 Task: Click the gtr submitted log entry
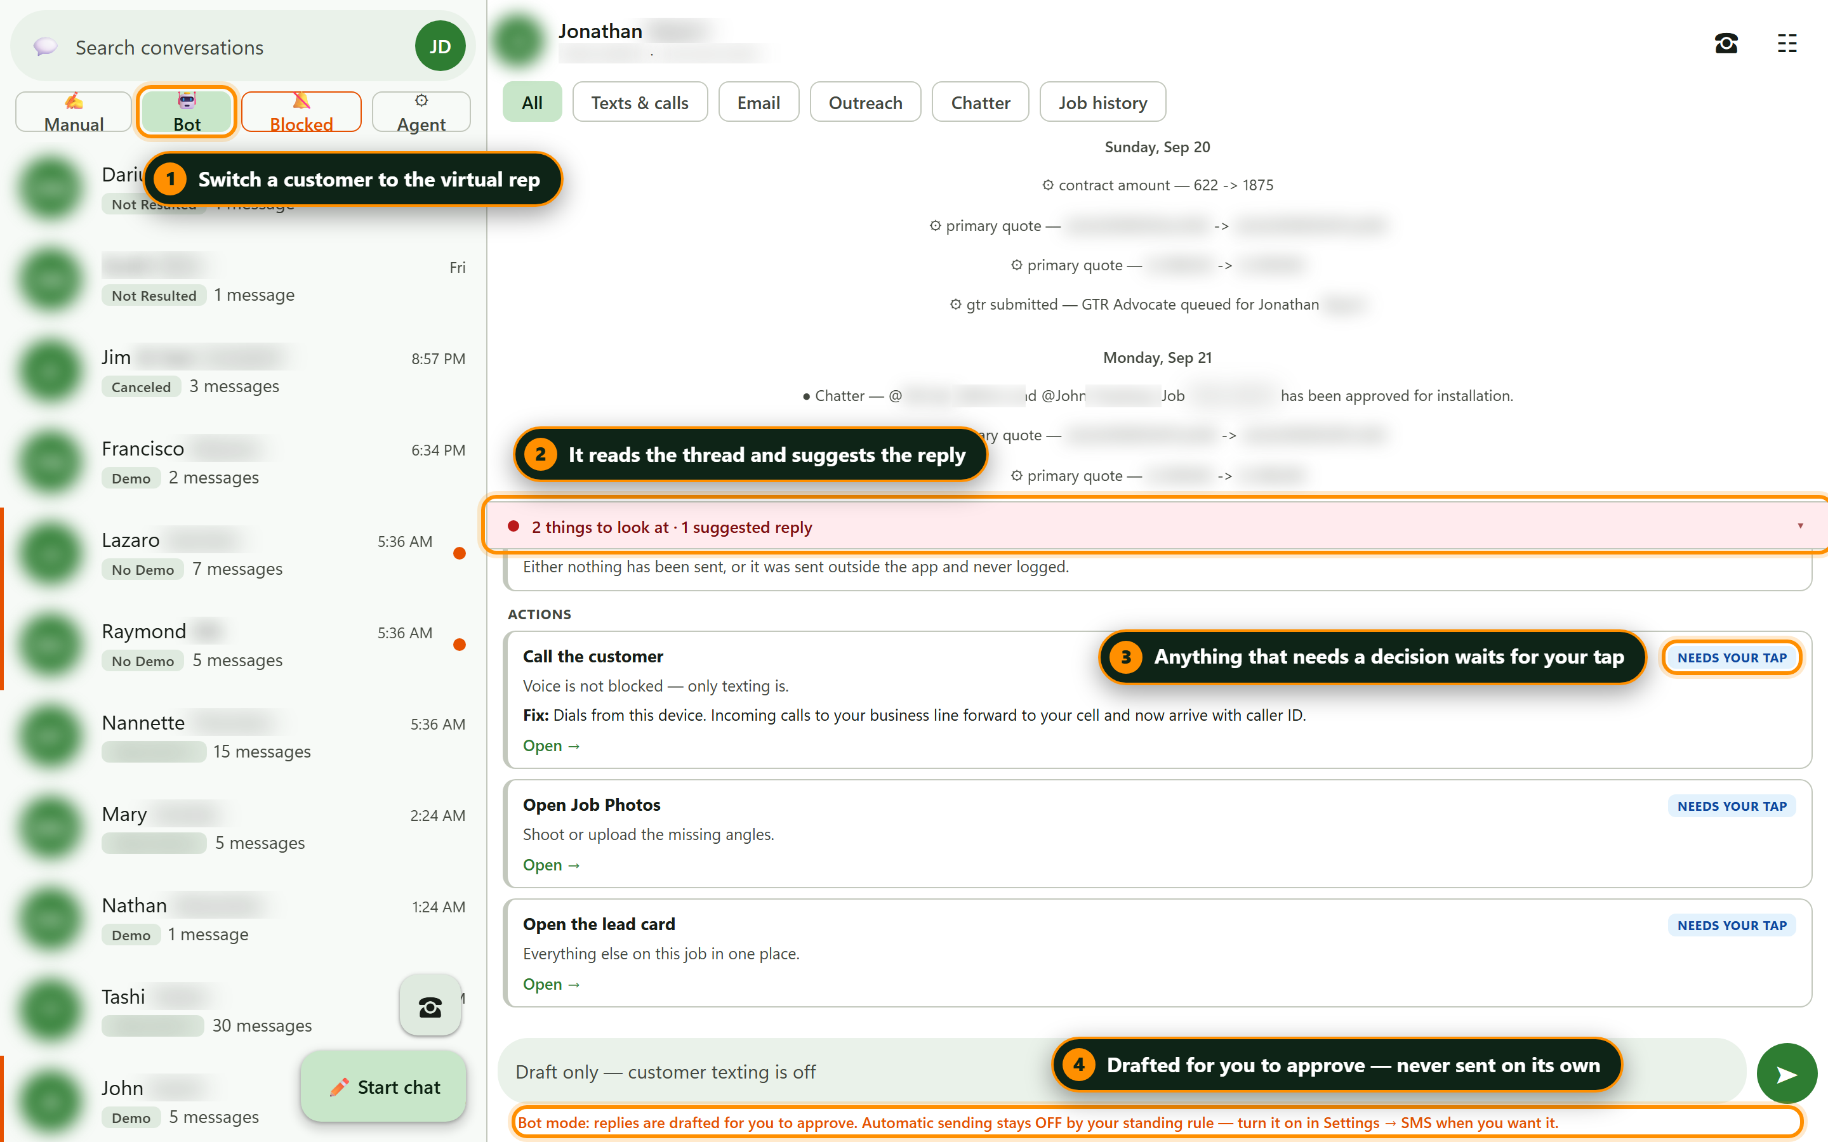1157,305
